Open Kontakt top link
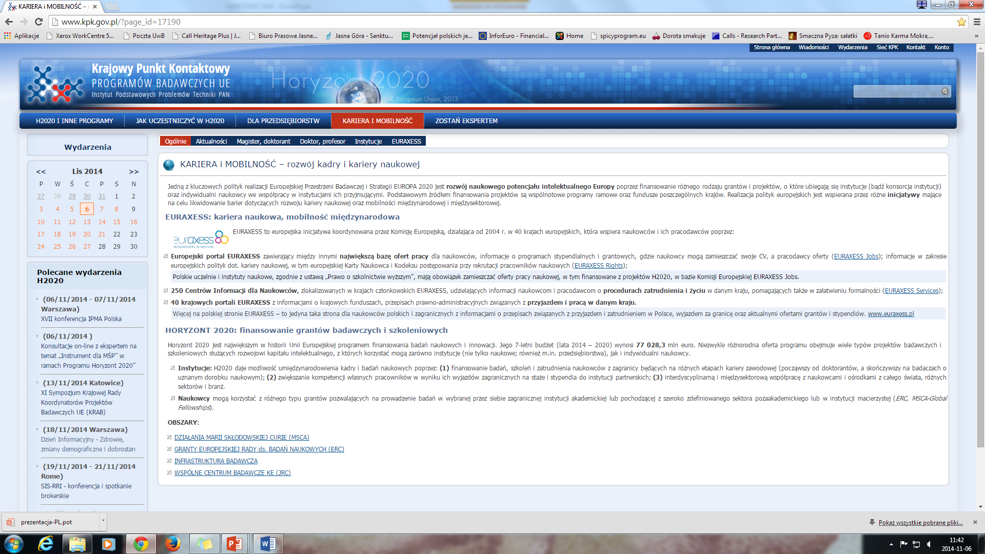The width and height of the screenshot is (985, 554). click(x=916, y=47)
